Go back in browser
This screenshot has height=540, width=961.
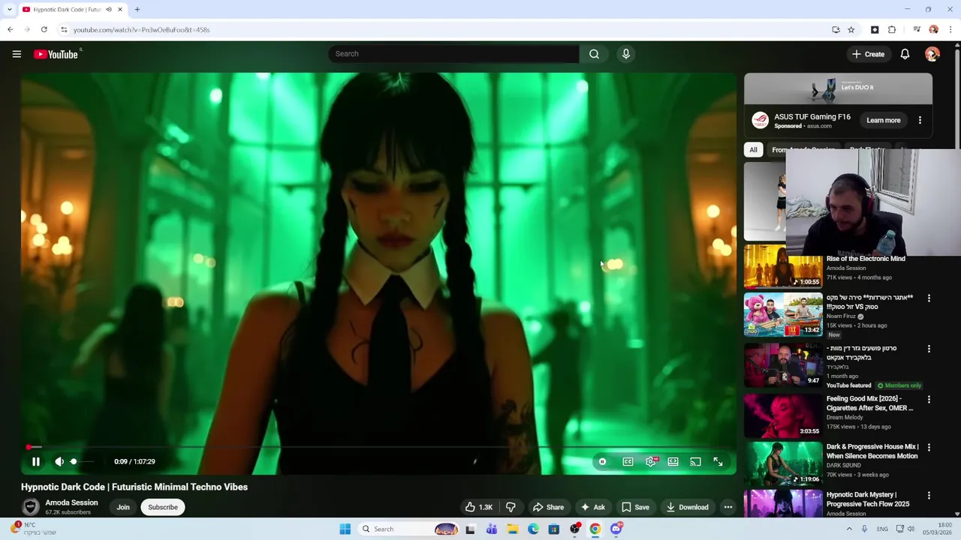[10, 29]
